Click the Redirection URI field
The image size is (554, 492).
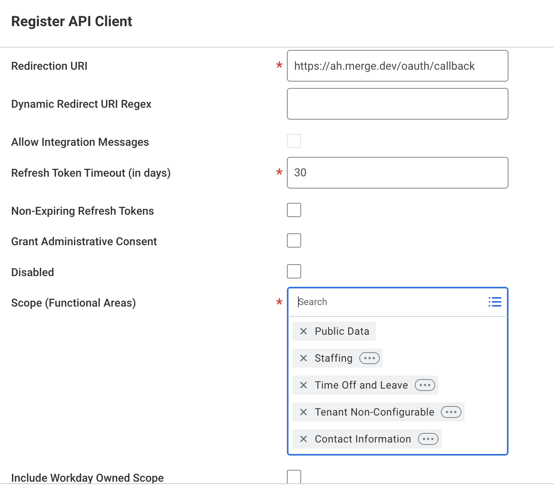(x=398, y=66)
